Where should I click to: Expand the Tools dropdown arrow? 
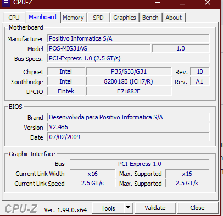pos(129,208)
